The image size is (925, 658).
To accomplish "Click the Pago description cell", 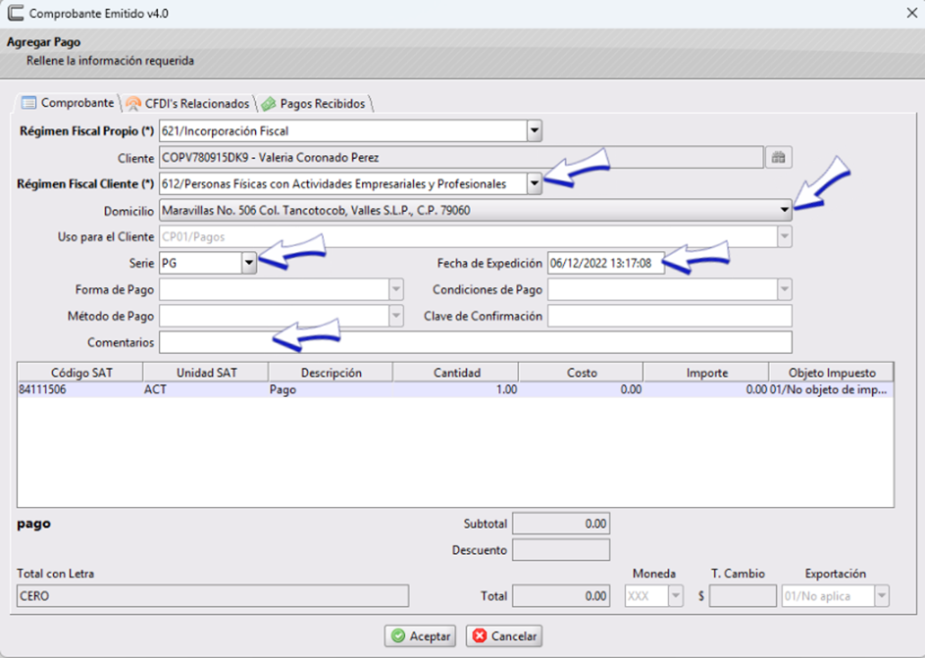I will pos(331,389).
